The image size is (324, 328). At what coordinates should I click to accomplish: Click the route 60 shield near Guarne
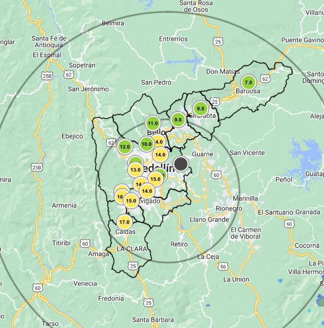click(216, 175)
